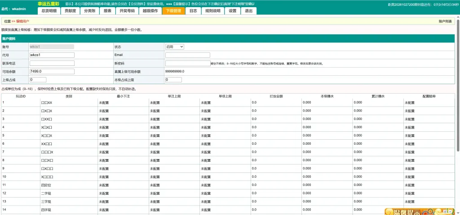
Task: Click the 单注上限 column header
Action: [174, 96]
